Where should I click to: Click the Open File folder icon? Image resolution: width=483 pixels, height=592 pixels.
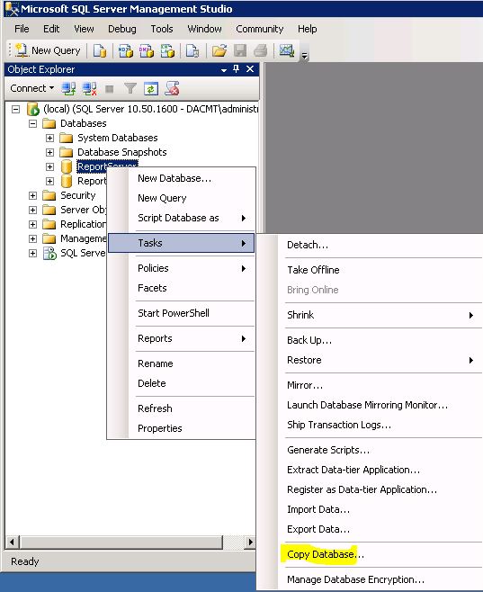219,50
